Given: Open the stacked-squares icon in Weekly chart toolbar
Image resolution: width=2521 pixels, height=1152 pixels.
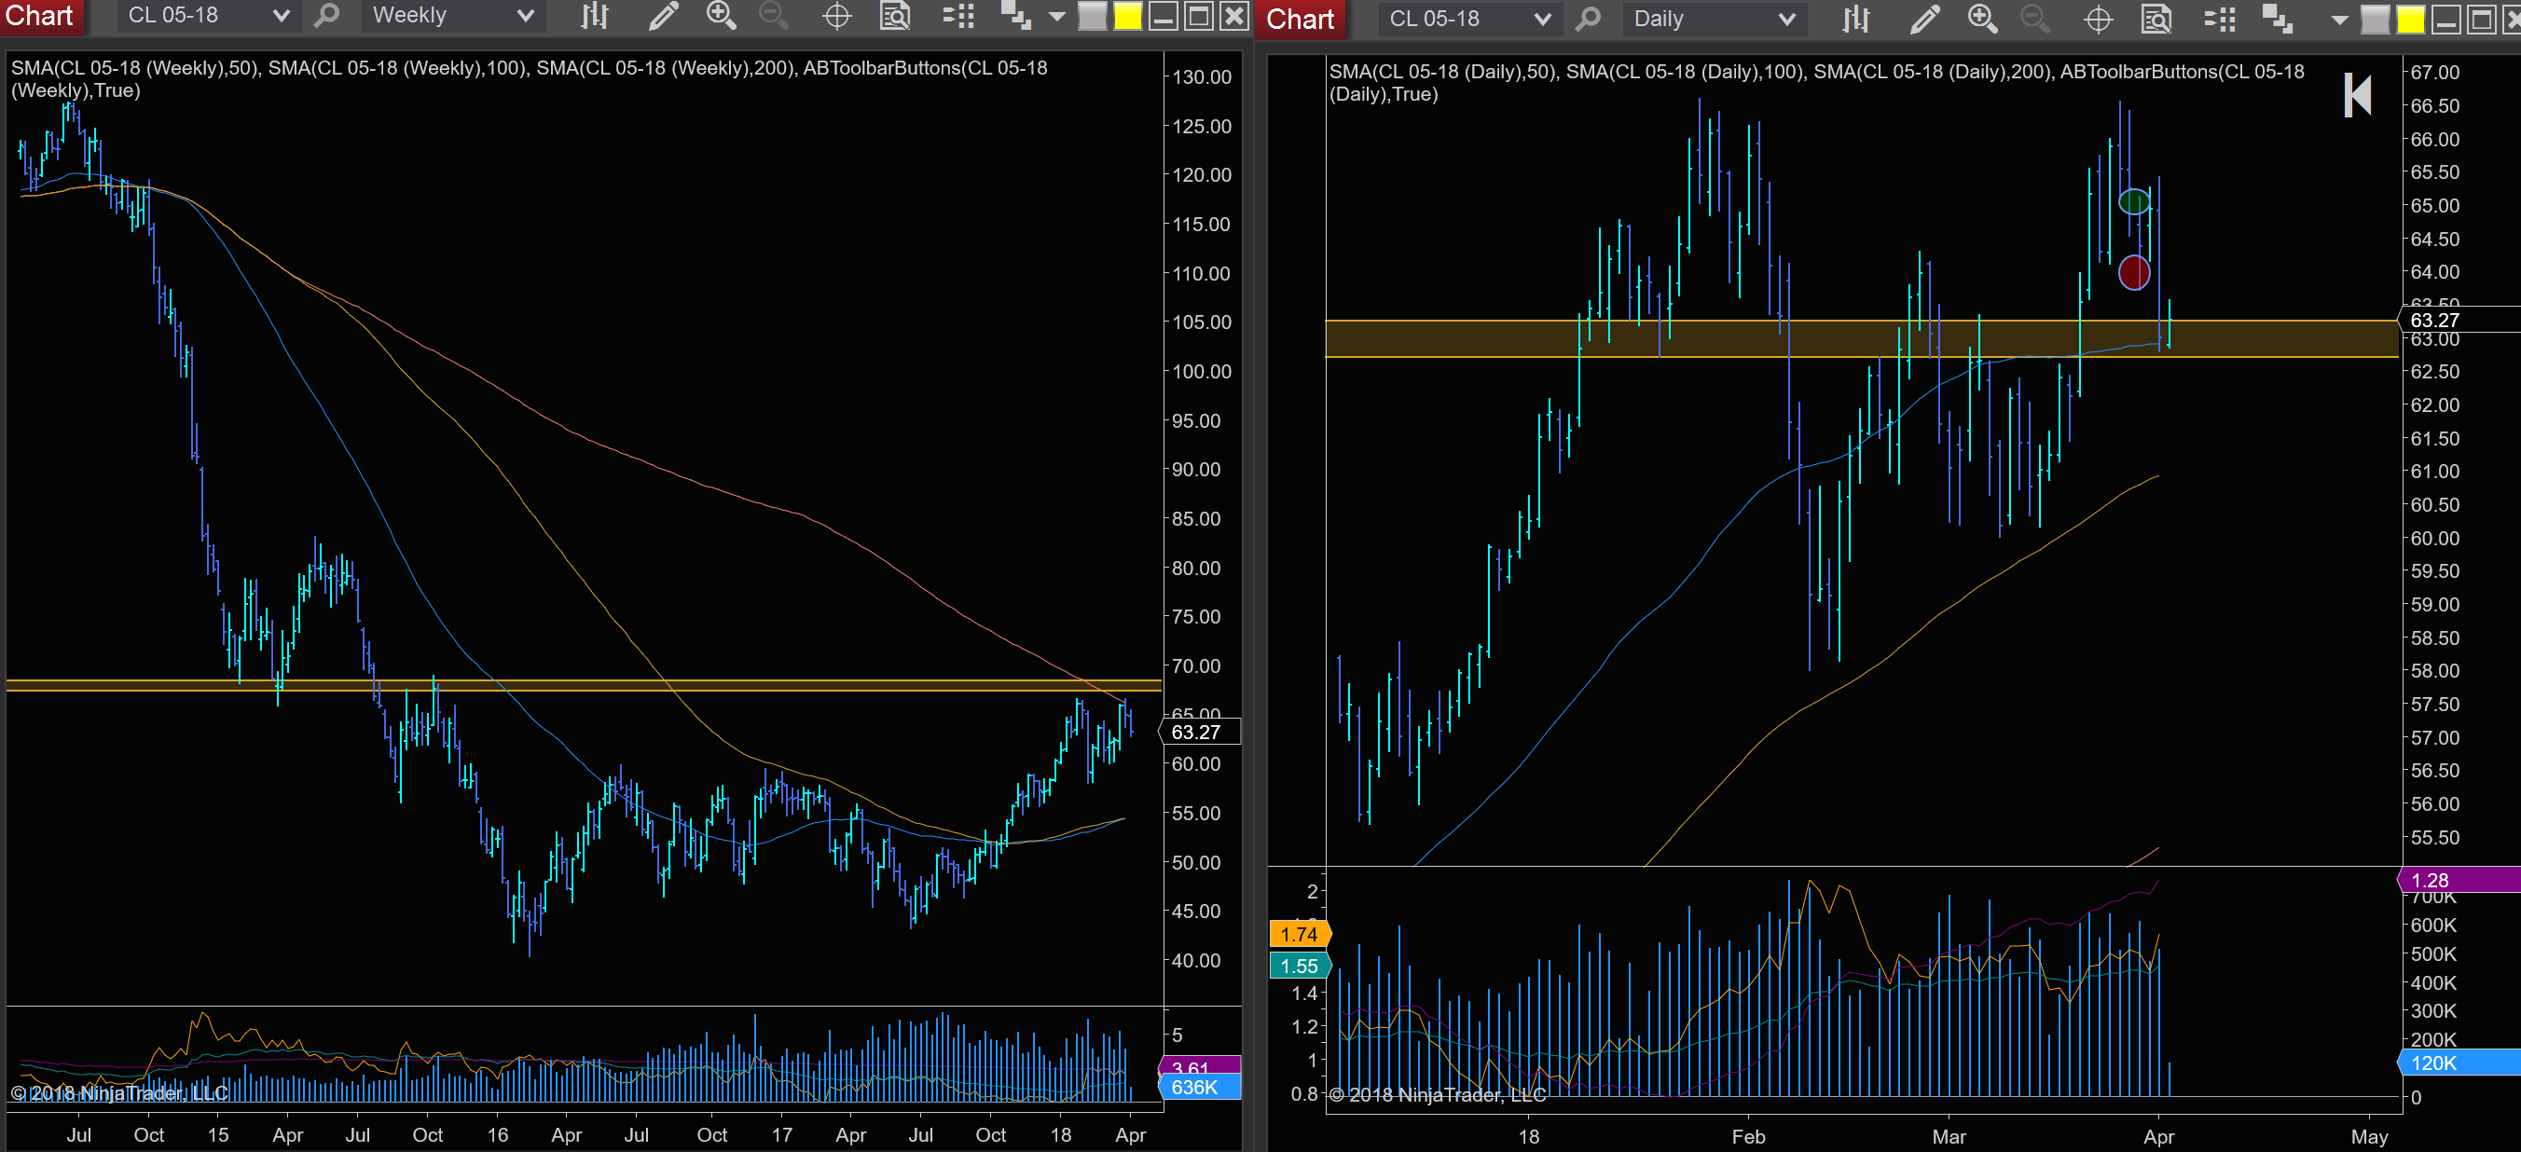Looking at the screenshot, I should [1016, 16].
